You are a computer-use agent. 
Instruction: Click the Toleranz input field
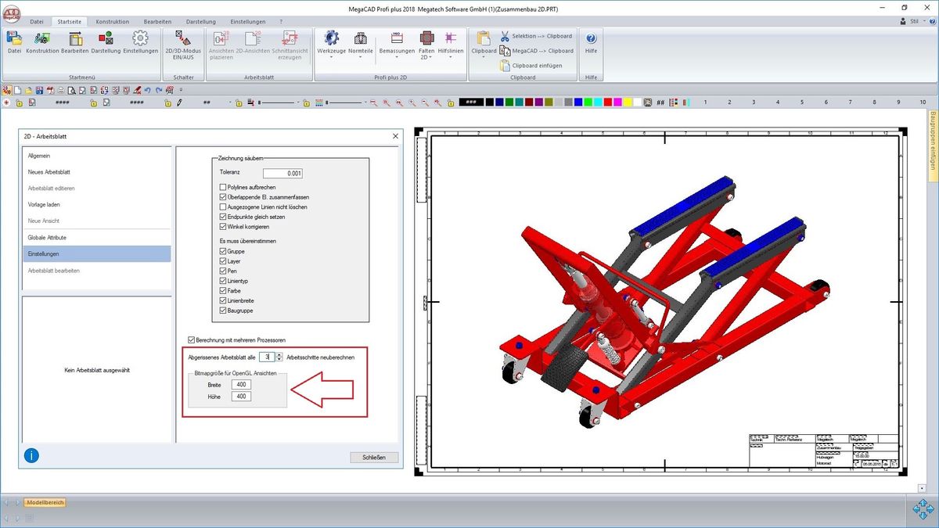point(282,174)
